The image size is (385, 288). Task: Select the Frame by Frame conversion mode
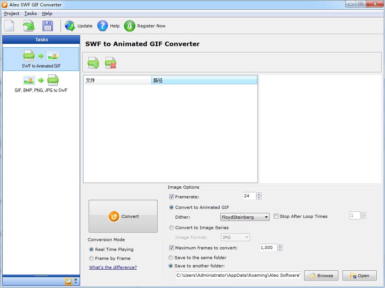click(91, 258)
